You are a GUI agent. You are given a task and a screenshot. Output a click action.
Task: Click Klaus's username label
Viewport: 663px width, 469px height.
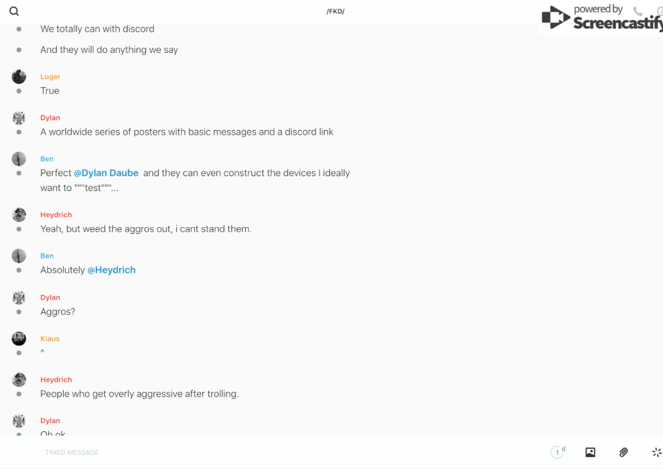pos(50,338)
